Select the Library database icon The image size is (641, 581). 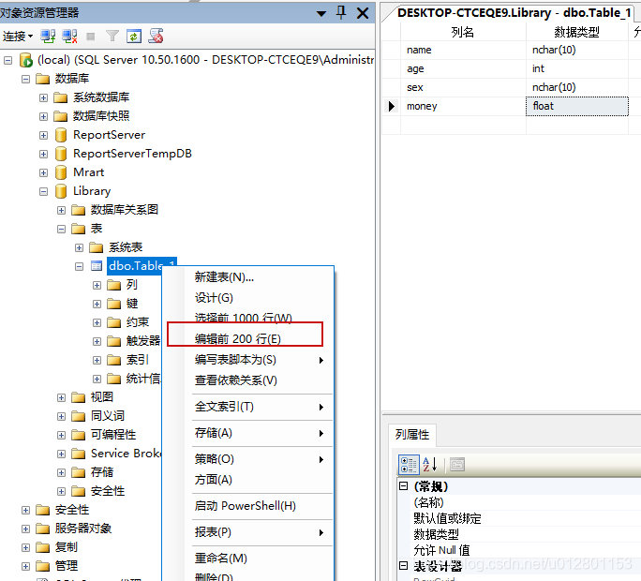[61, 191]
